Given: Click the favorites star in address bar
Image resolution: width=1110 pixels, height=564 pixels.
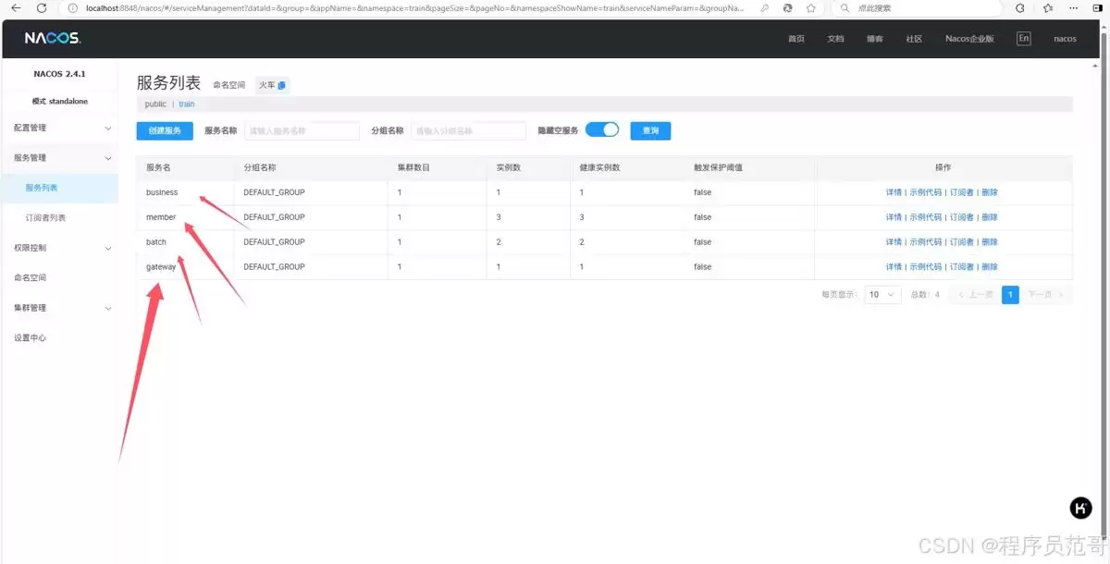Looking at the screenshot, I should pos(811,7).
